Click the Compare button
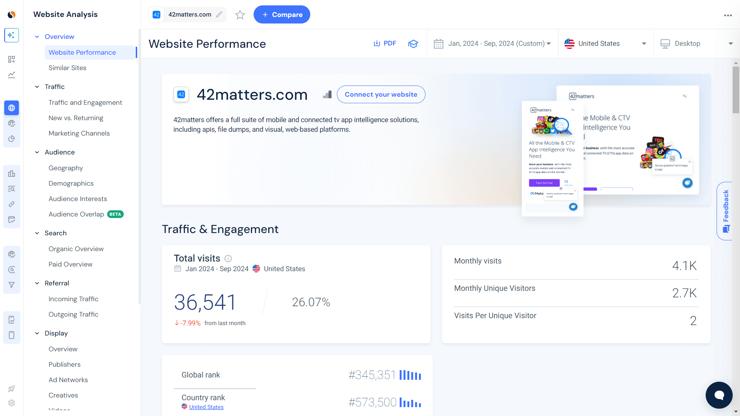This screenshot has width=740, height=416. point(282,14)
